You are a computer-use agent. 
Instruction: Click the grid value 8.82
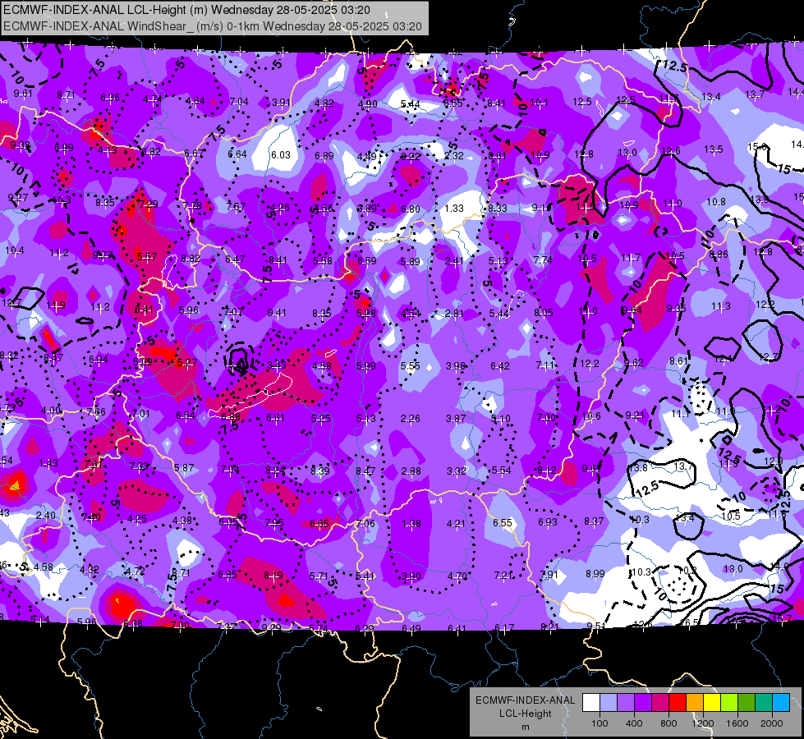coord(191,259)
